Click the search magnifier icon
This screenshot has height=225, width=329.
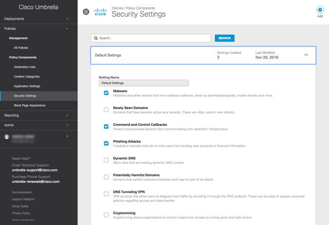(x=96, y=38)
